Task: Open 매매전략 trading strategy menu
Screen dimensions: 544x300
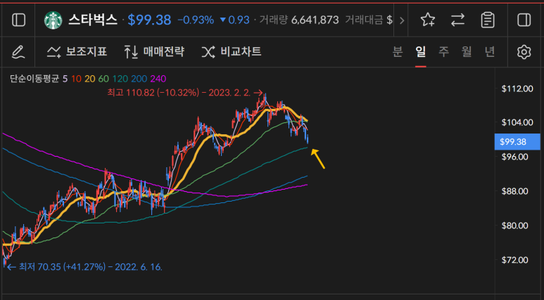Action: point(154,52)
